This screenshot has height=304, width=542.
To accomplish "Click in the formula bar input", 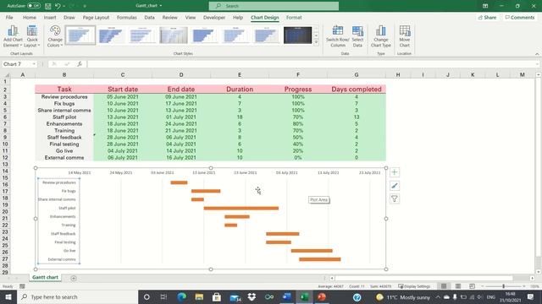I will coord(310,64).
